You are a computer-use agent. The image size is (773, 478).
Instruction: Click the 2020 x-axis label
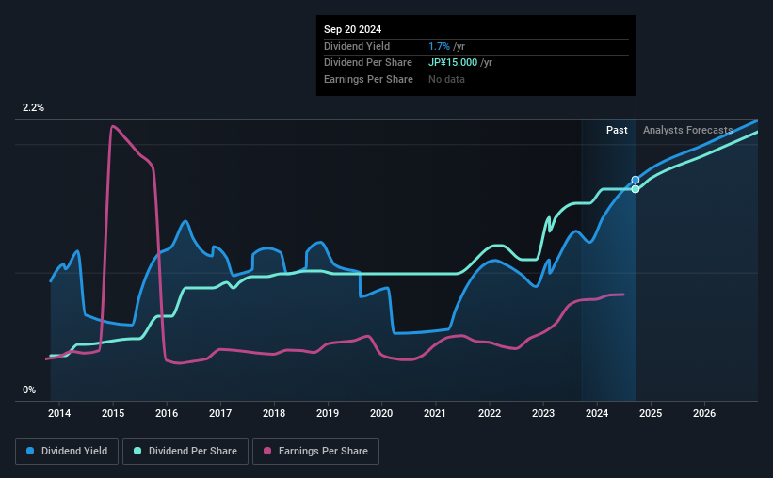[x=381, y=413]
